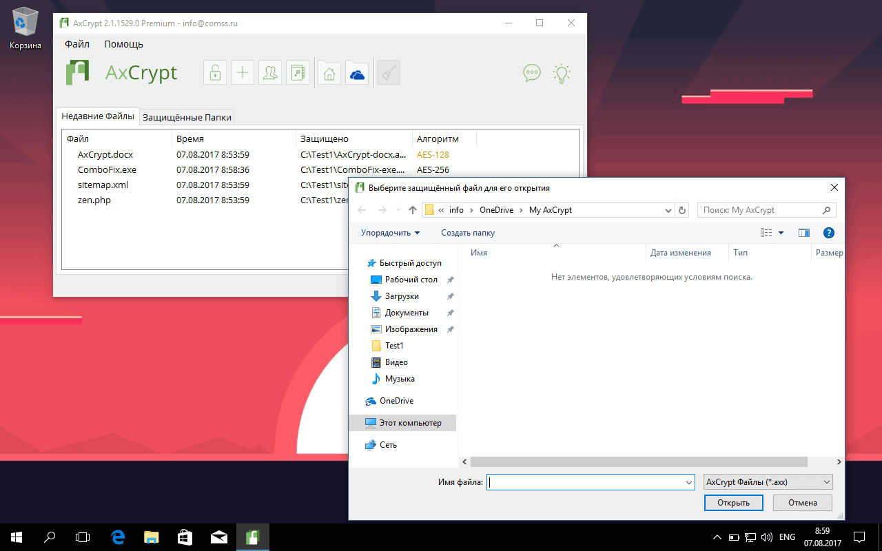Open File Explorer from the taskbar
882x551 pixels.
click(152, 537)
